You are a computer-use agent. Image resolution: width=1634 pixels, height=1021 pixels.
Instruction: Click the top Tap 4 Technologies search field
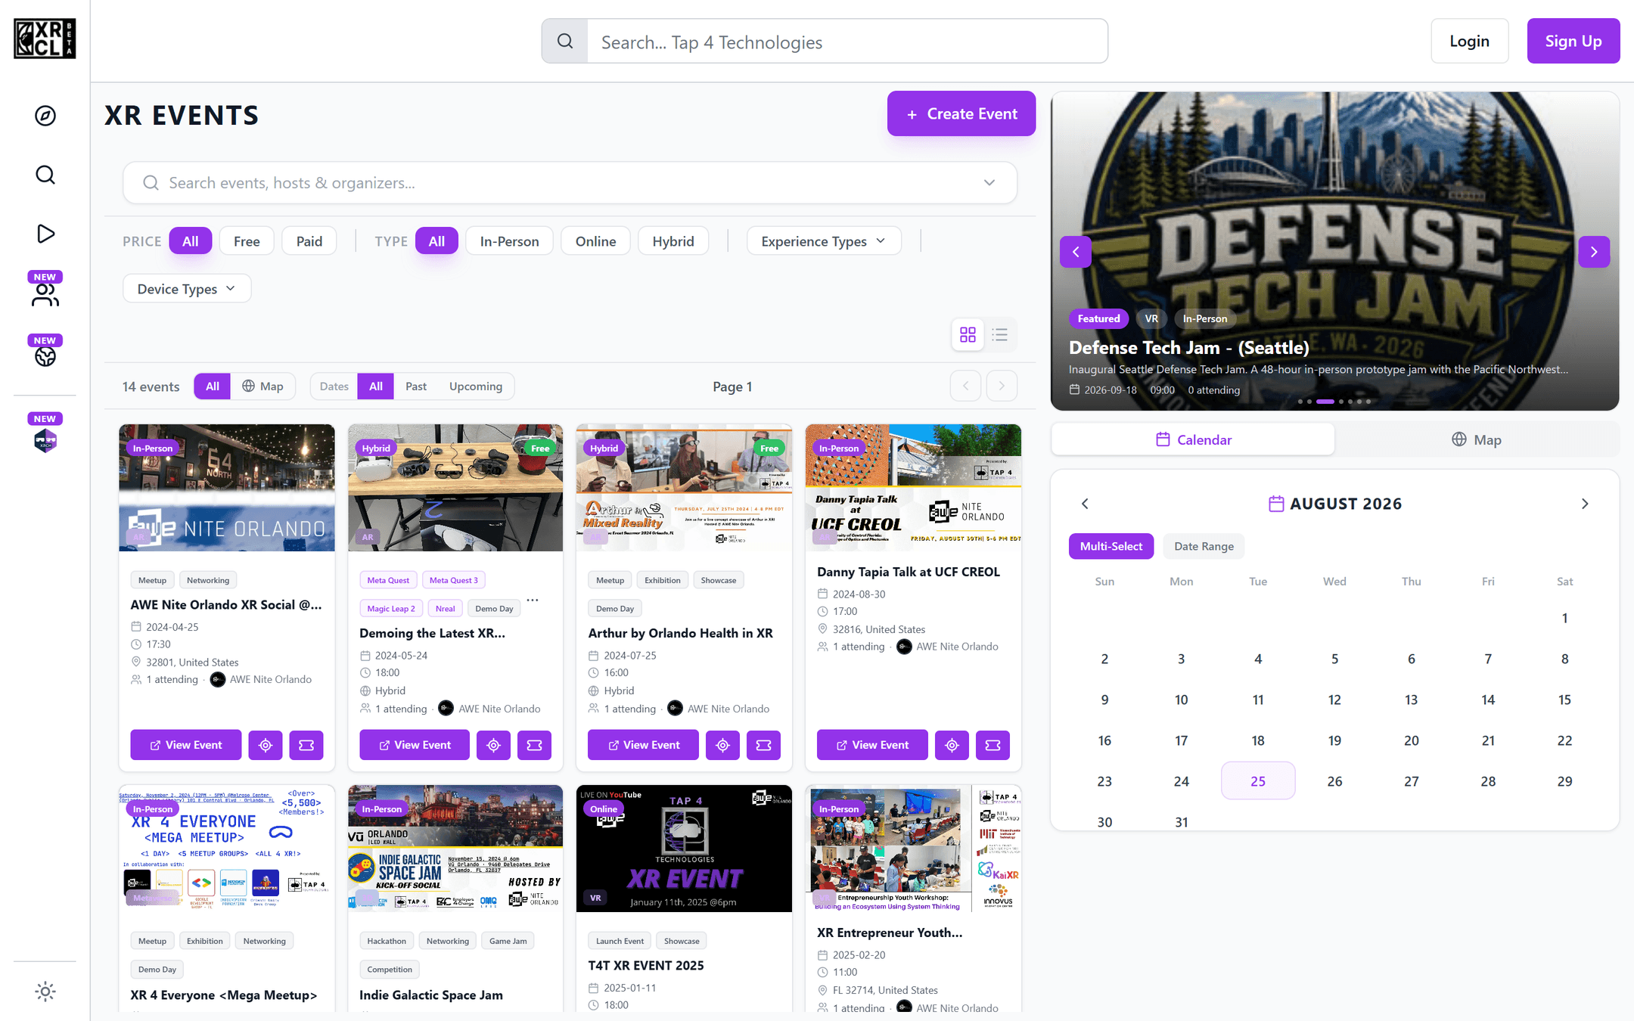point(847,42)
